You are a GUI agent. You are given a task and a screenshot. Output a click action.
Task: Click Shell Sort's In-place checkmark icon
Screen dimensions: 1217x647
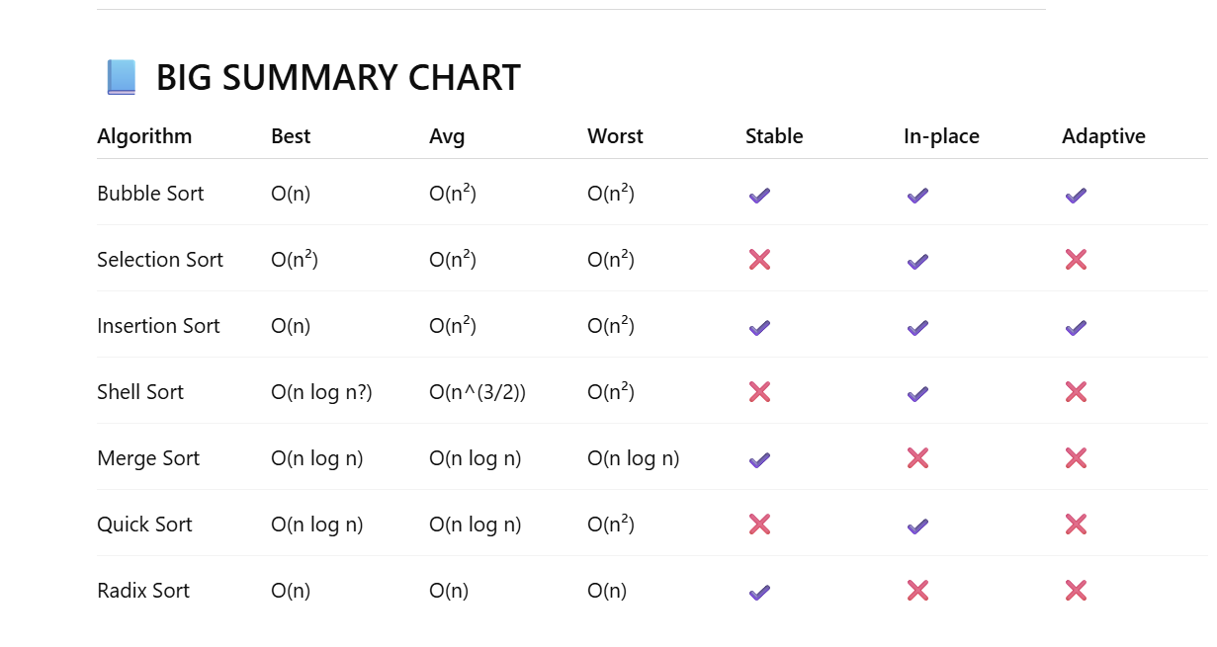(x=917, y=393)
